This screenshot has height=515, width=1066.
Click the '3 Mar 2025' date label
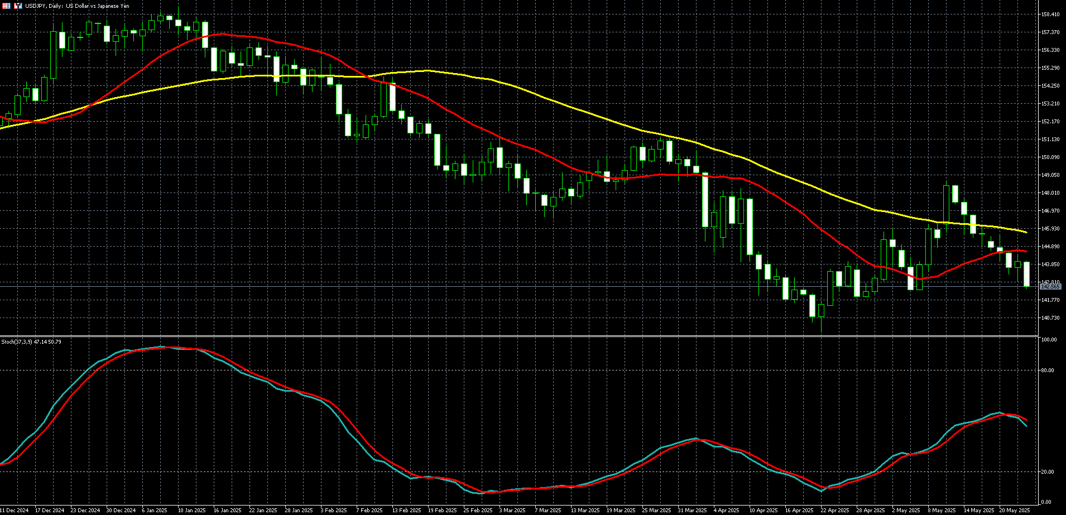click(512, 511)
